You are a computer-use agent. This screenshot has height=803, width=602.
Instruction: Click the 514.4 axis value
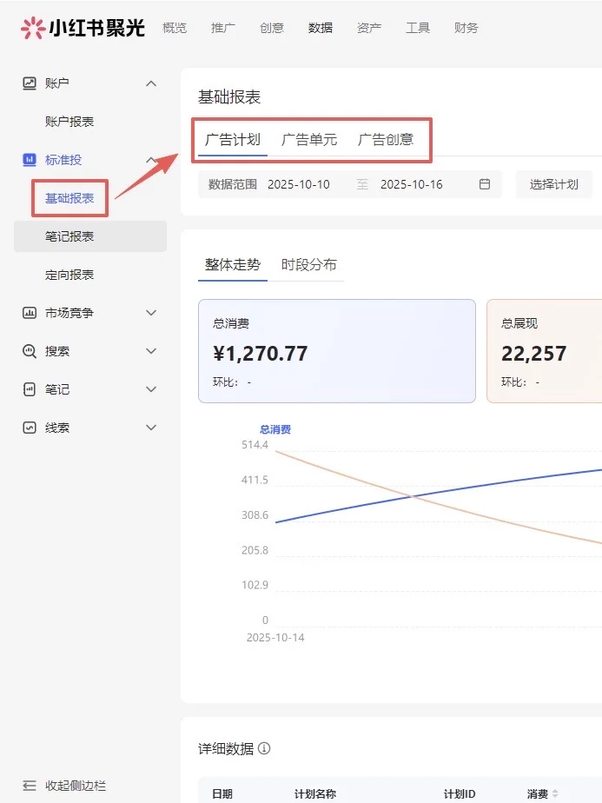pos(255,445)
